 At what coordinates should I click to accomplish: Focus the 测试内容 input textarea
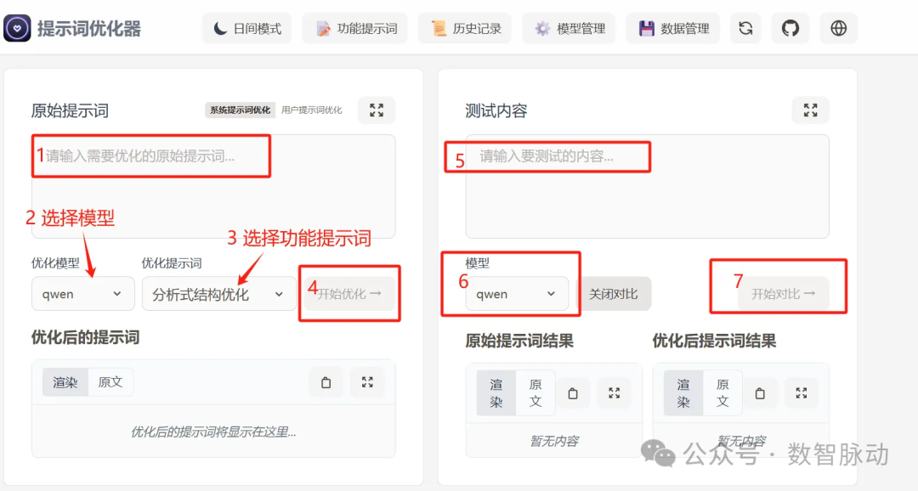pos(647,187)
